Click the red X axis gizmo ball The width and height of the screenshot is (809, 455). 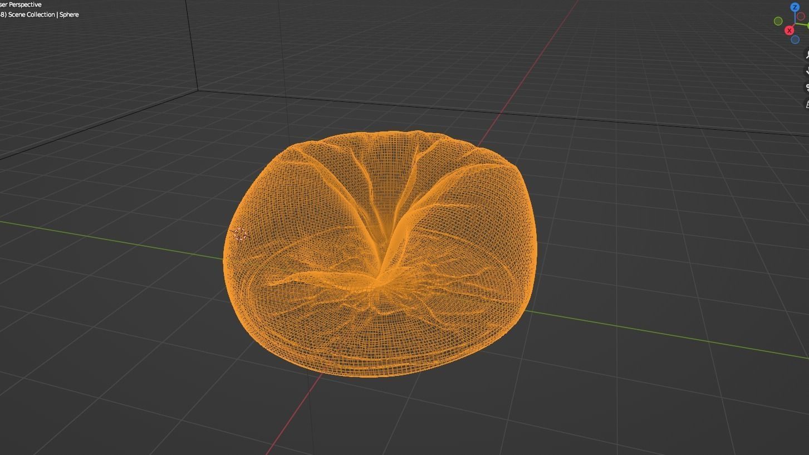[x=789, y=31]
